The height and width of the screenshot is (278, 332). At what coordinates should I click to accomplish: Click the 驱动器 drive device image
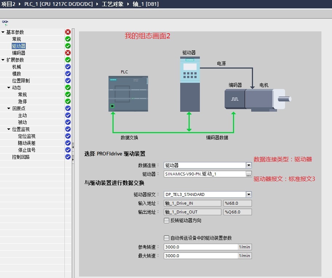pos(190,84)
